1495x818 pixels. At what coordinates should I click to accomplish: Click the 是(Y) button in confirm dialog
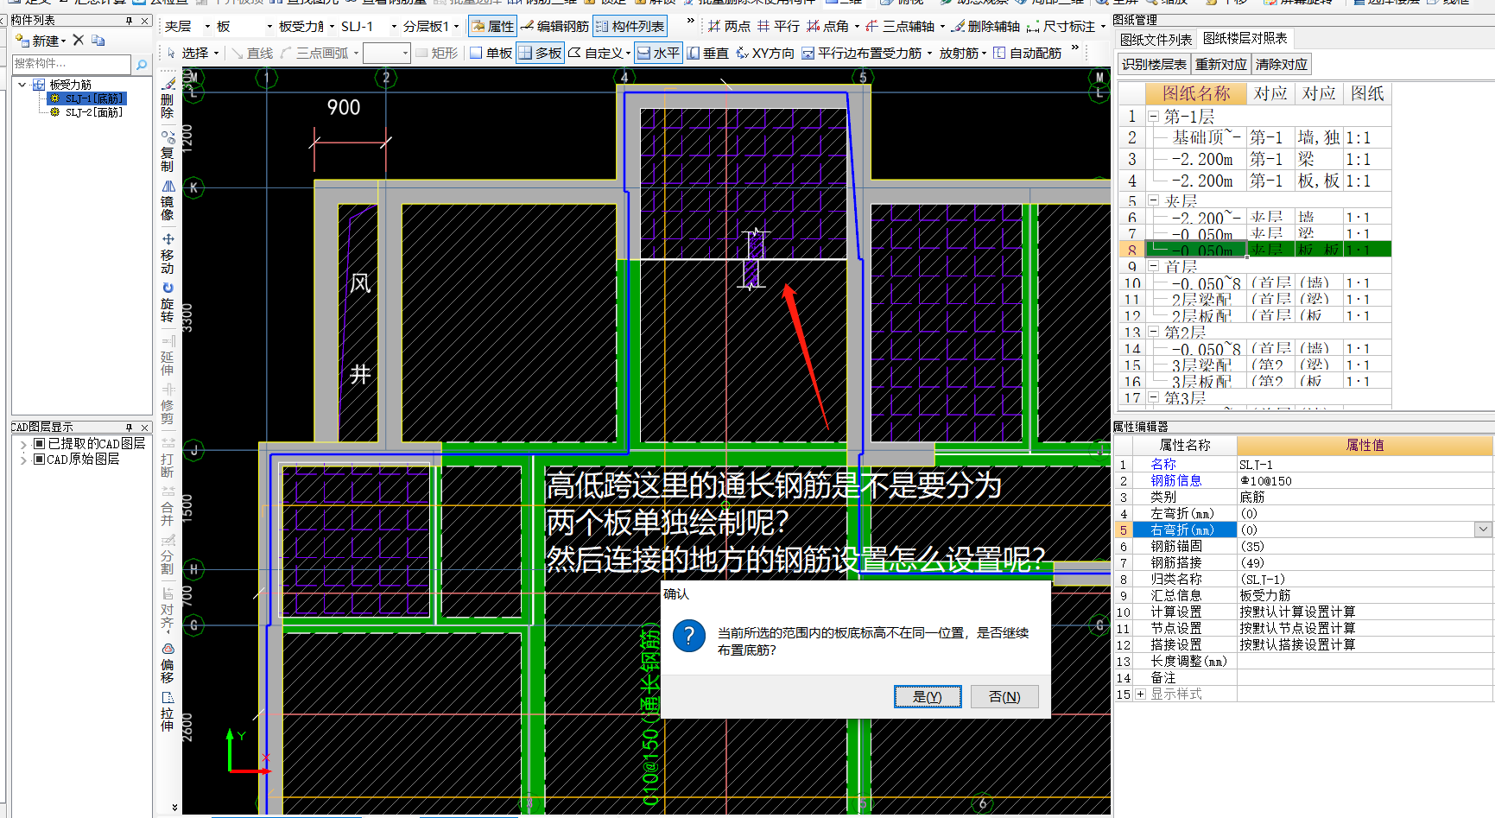[x=927, y=696]
